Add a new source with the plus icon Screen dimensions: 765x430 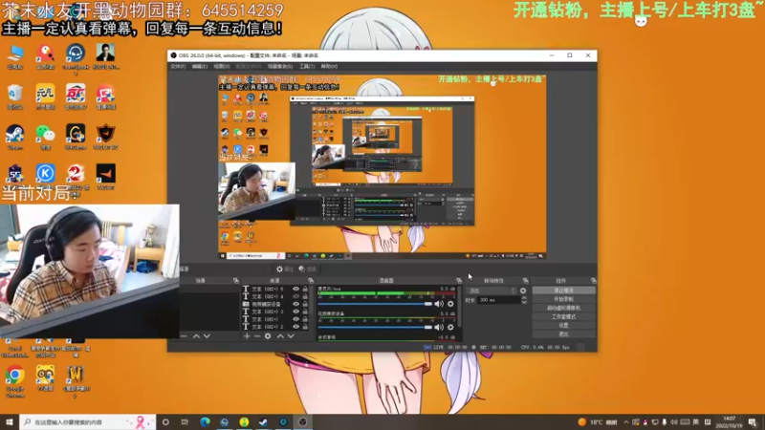(247, 336)
